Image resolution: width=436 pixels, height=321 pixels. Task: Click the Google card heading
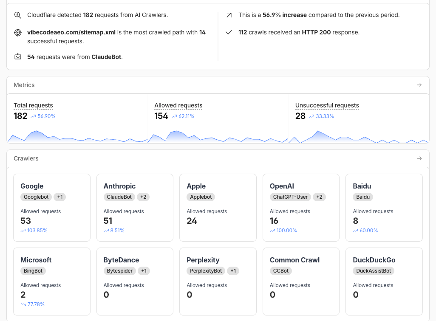click(x=32, y=186)
